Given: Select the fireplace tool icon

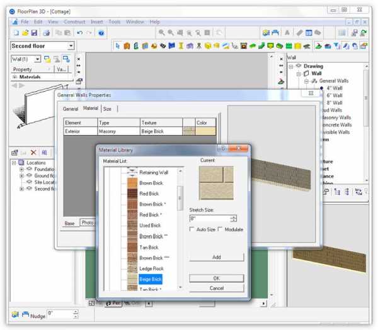Looking at the screenshot, I should (244, 46).
